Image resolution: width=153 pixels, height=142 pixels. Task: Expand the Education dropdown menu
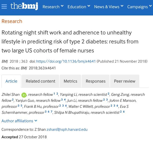click(79, 7)
